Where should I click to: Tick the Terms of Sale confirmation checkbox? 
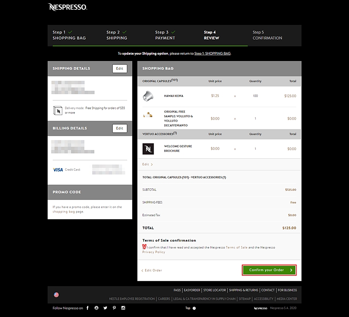(144, 247)
